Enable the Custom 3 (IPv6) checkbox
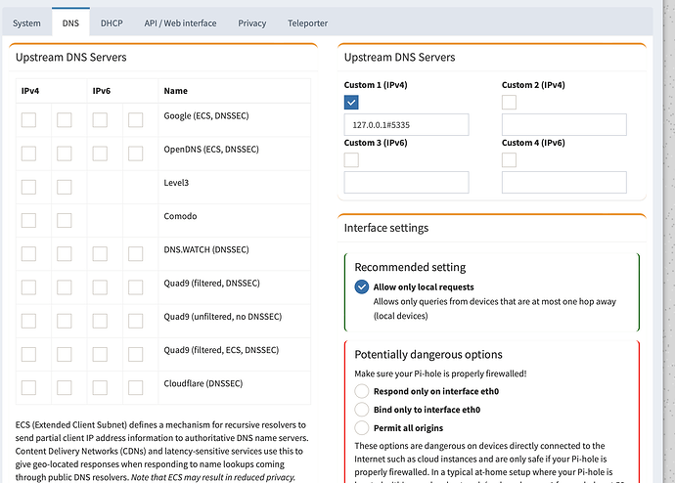Viewport: 675px width, 483px height. 352,159
